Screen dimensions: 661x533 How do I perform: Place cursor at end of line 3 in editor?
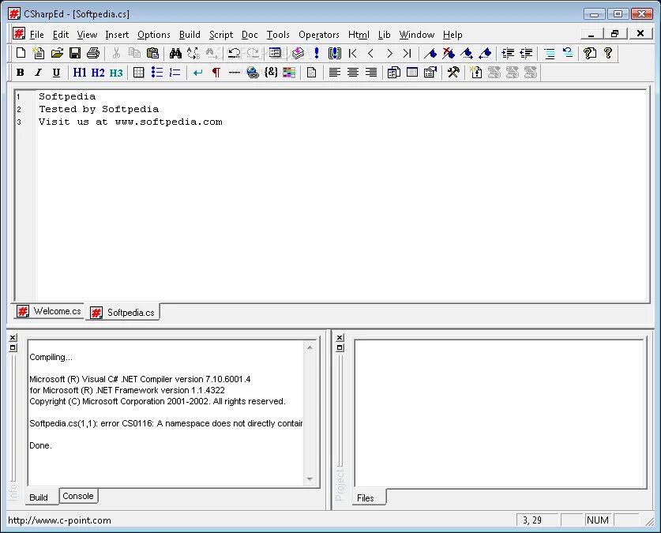[x=223, y=122]
